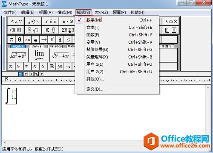
Task: Open the 编辑(E) menu
Action: click(x=28, y=12)
